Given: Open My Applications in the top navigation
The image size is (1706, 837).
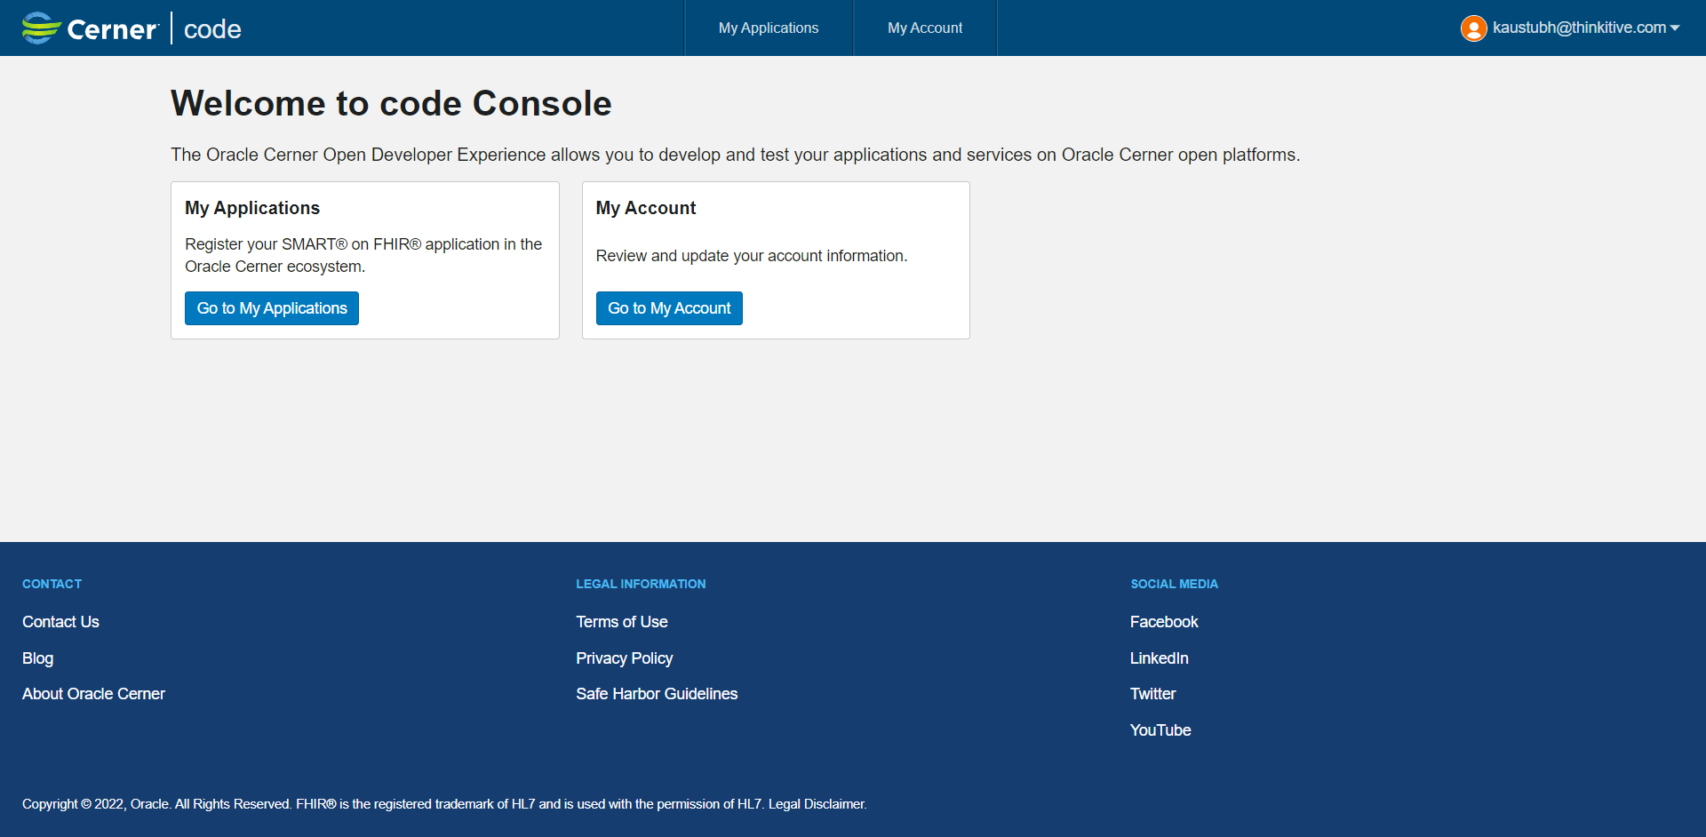Looking at the screenshot, I should point(769,28).
